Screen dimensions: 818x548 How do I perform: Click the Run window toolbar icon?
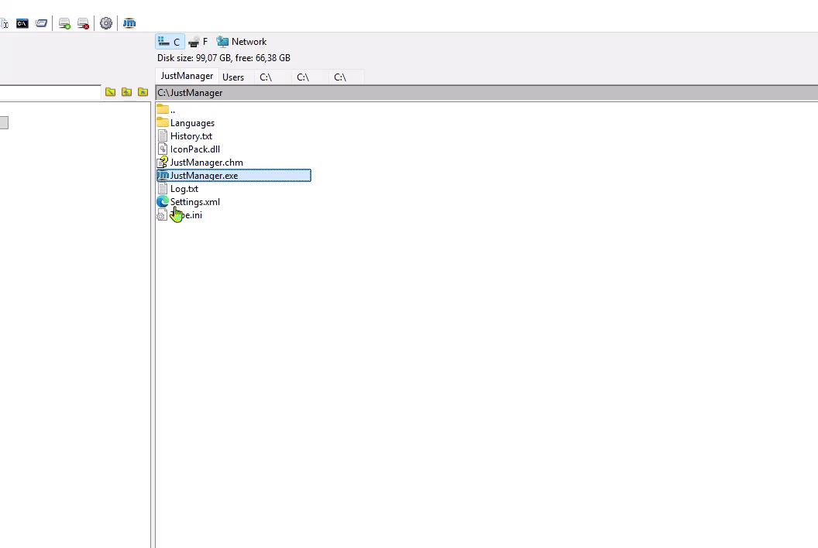tap(41, 23)
